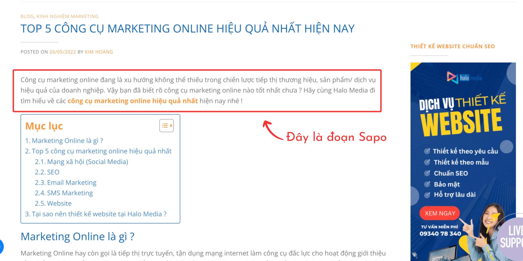This screenshot has height=261, width=523.
Task: Click the 'Thiết kế theo yêu cầu' bullet target icon
Action: 427,151
